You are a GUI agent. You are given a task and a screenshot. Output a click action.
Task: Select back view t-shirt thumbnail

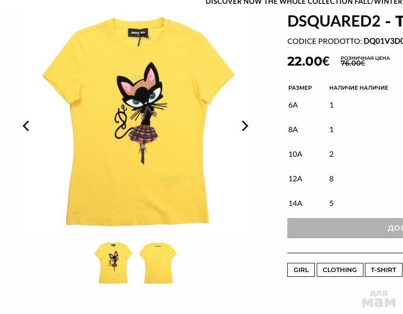tap(158, 263)
